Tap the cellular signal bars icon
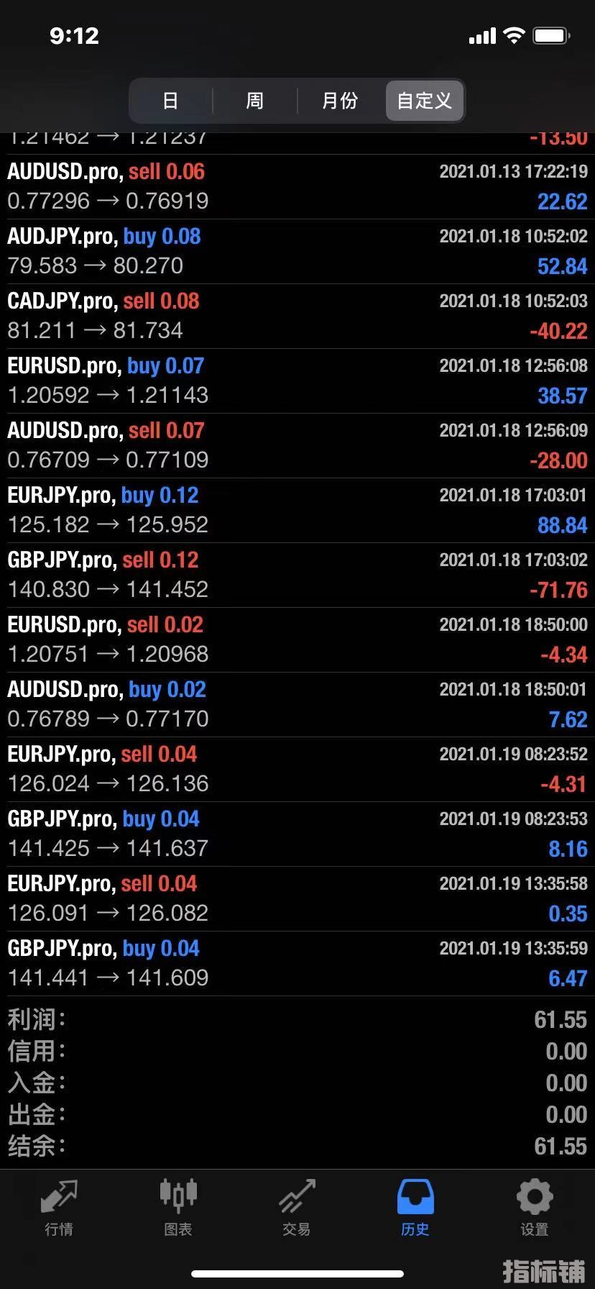Viewport: 595px width, 1289px height. (x=482, y=35)
